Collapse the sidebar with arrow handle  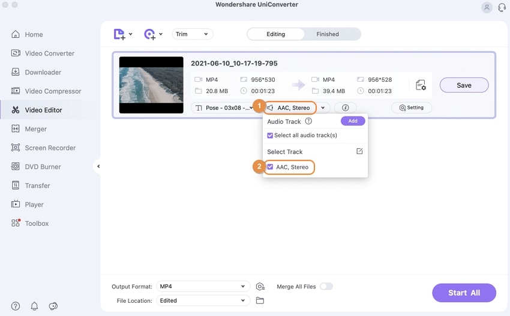pyautogui.click(x=98, y=166)
